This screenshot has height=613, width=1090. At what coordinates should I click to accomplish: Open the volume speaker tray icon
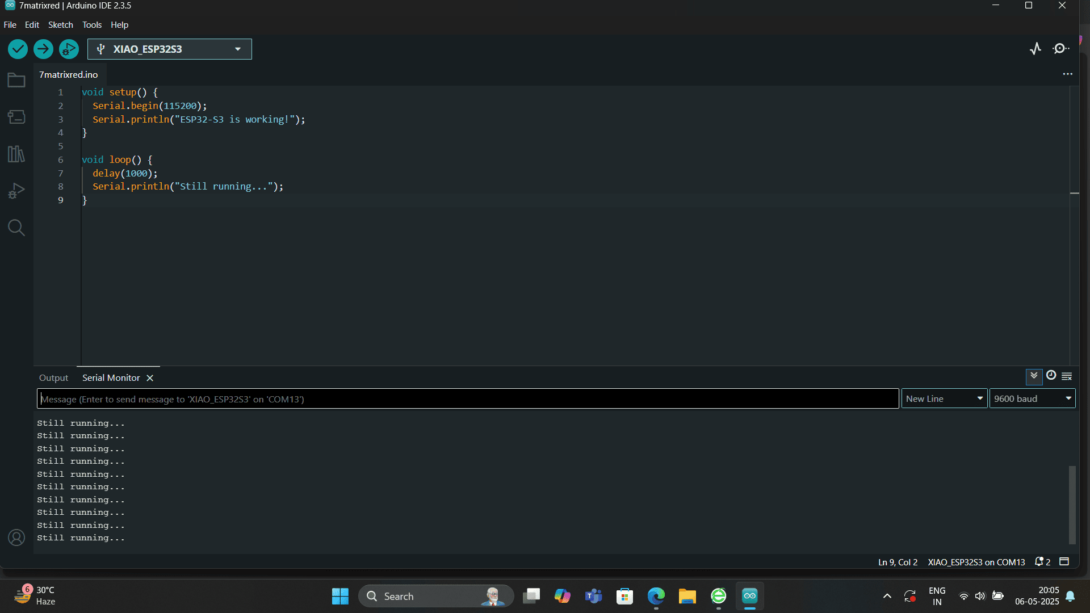[980, 596]
